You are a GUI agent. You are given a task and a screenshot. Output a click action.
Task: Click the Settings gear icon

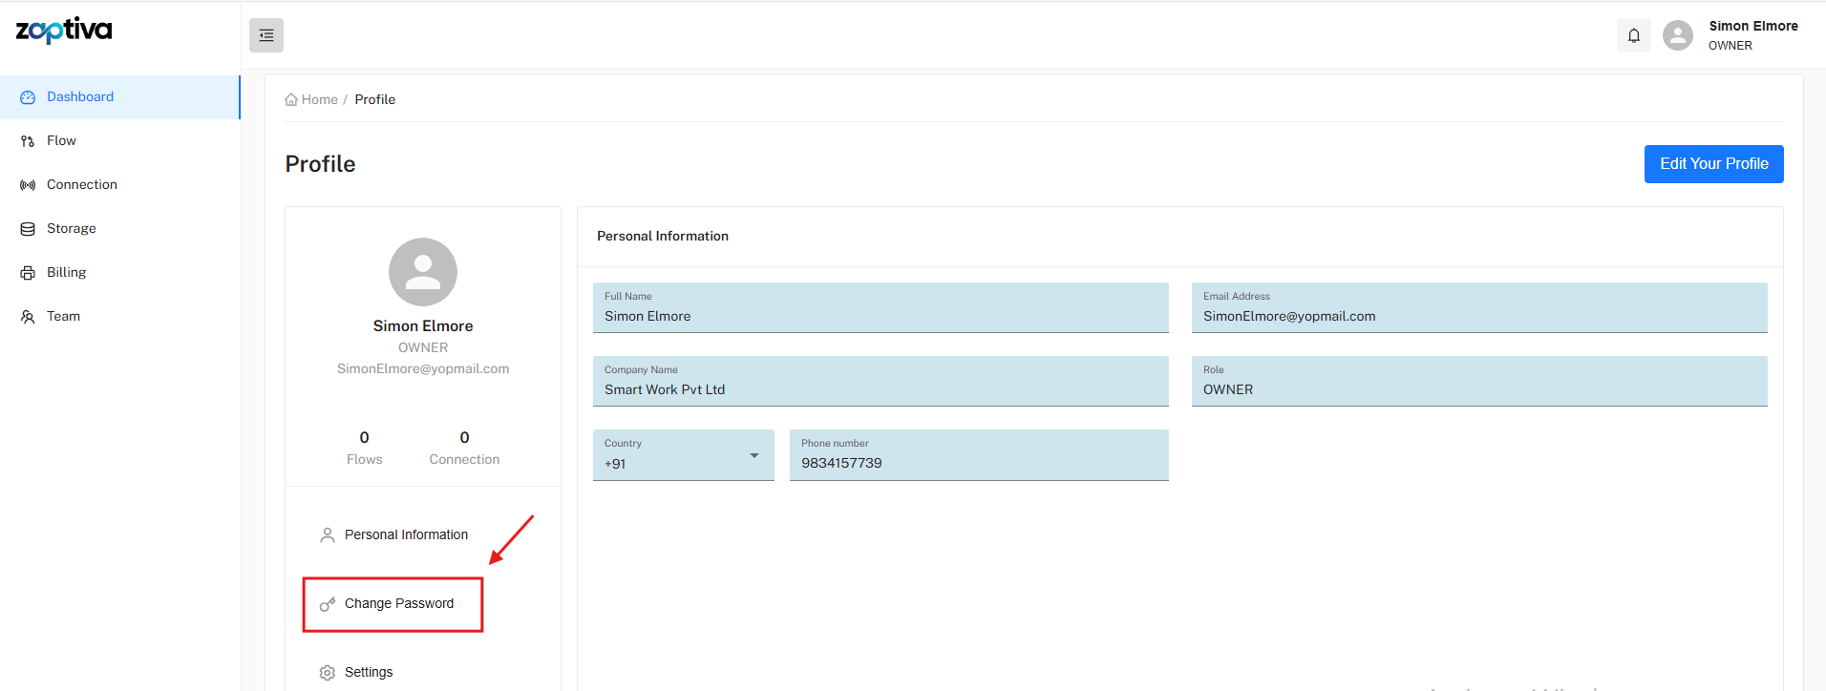click(x=327, y=673)
